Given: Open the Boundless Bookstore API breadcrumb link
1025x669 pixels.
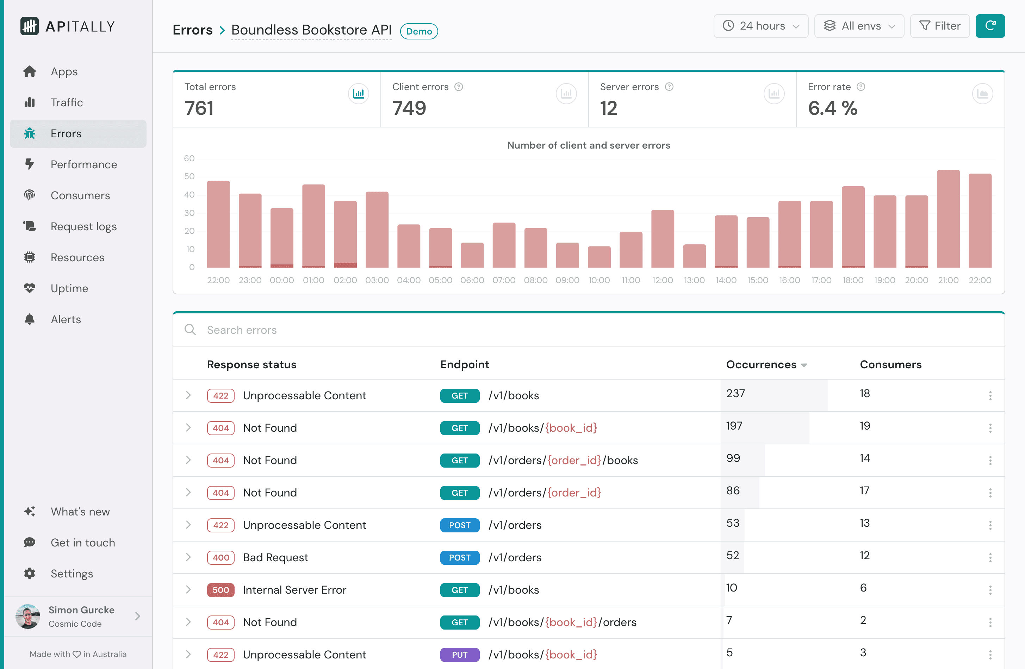Looking at the screenshot, I should tap(311, 30).
